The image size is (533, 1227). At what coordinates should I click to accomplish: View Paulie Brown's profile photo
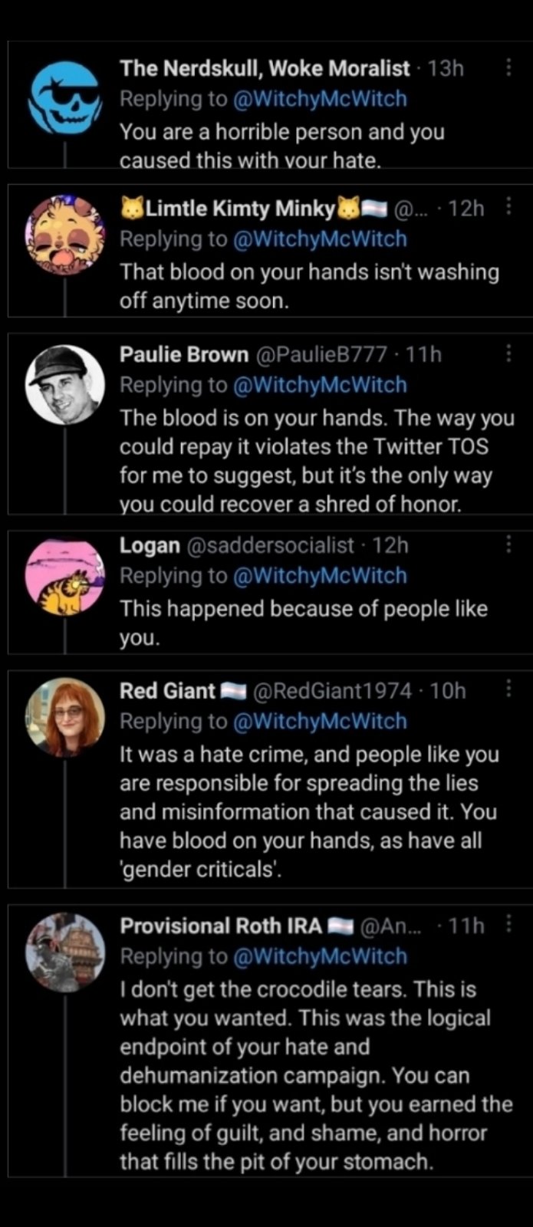[x=64, y=384]
